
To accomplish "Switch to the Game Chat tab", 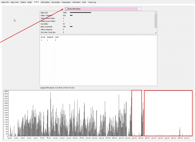I will [x=14, y=2].
